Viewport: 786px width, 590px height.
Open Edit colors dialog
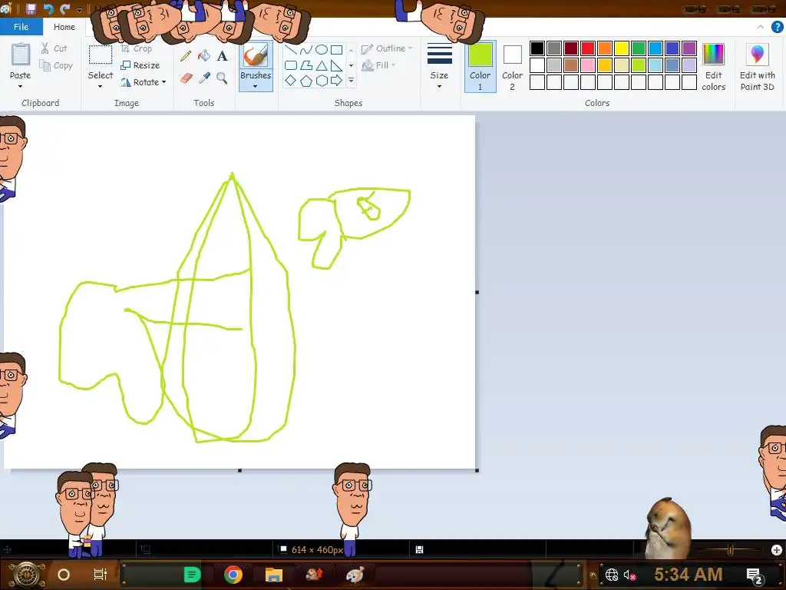(x=713, y=66)
